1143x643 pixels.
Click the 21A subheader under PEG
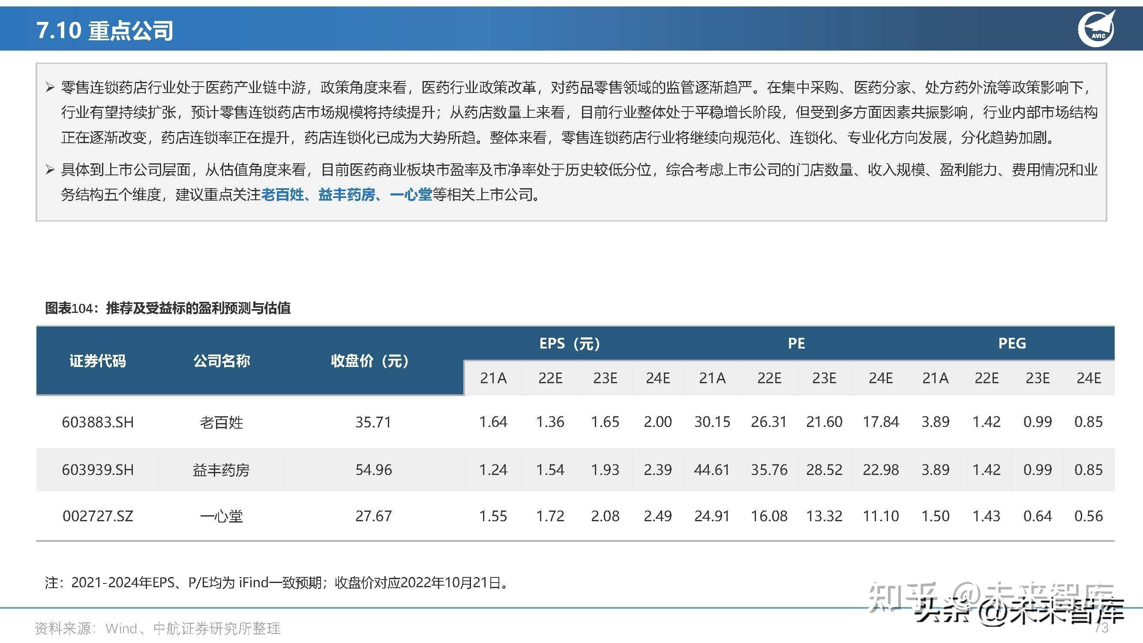tap(935, 378)
